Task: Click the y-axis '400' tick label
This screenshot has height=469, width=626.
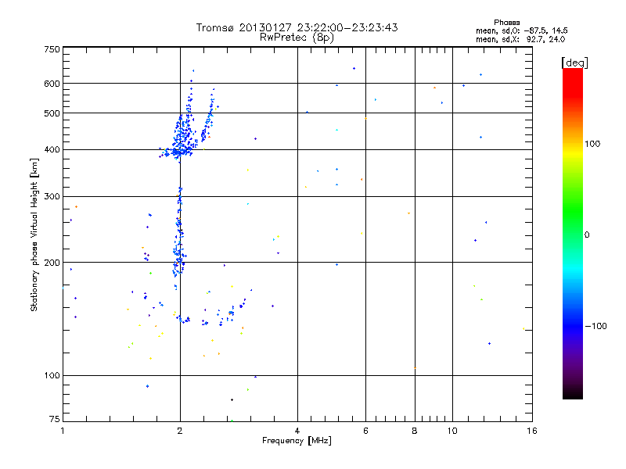Action: (x=52, y=149)
